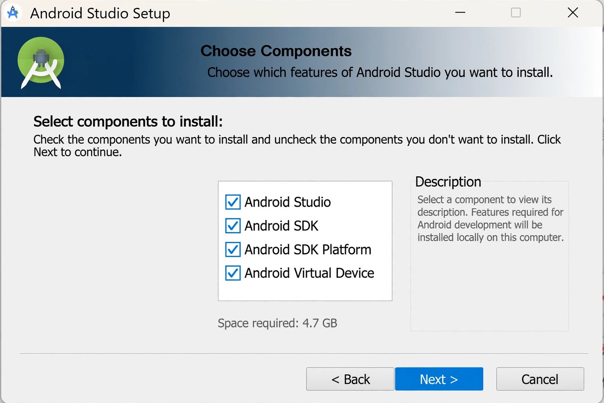This screenshot has height=403, width=604.
Task: Select the 'Android Studio' component label
Action: point(288,202)
